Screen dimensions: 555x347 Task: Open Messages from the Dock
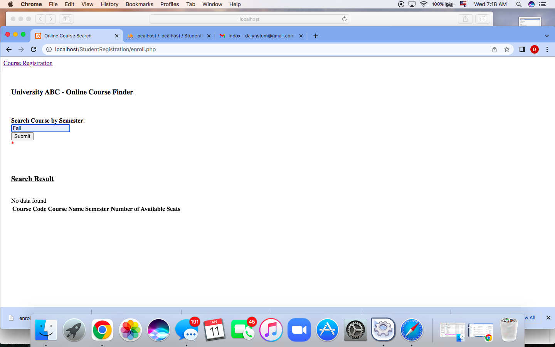[187, 330]
